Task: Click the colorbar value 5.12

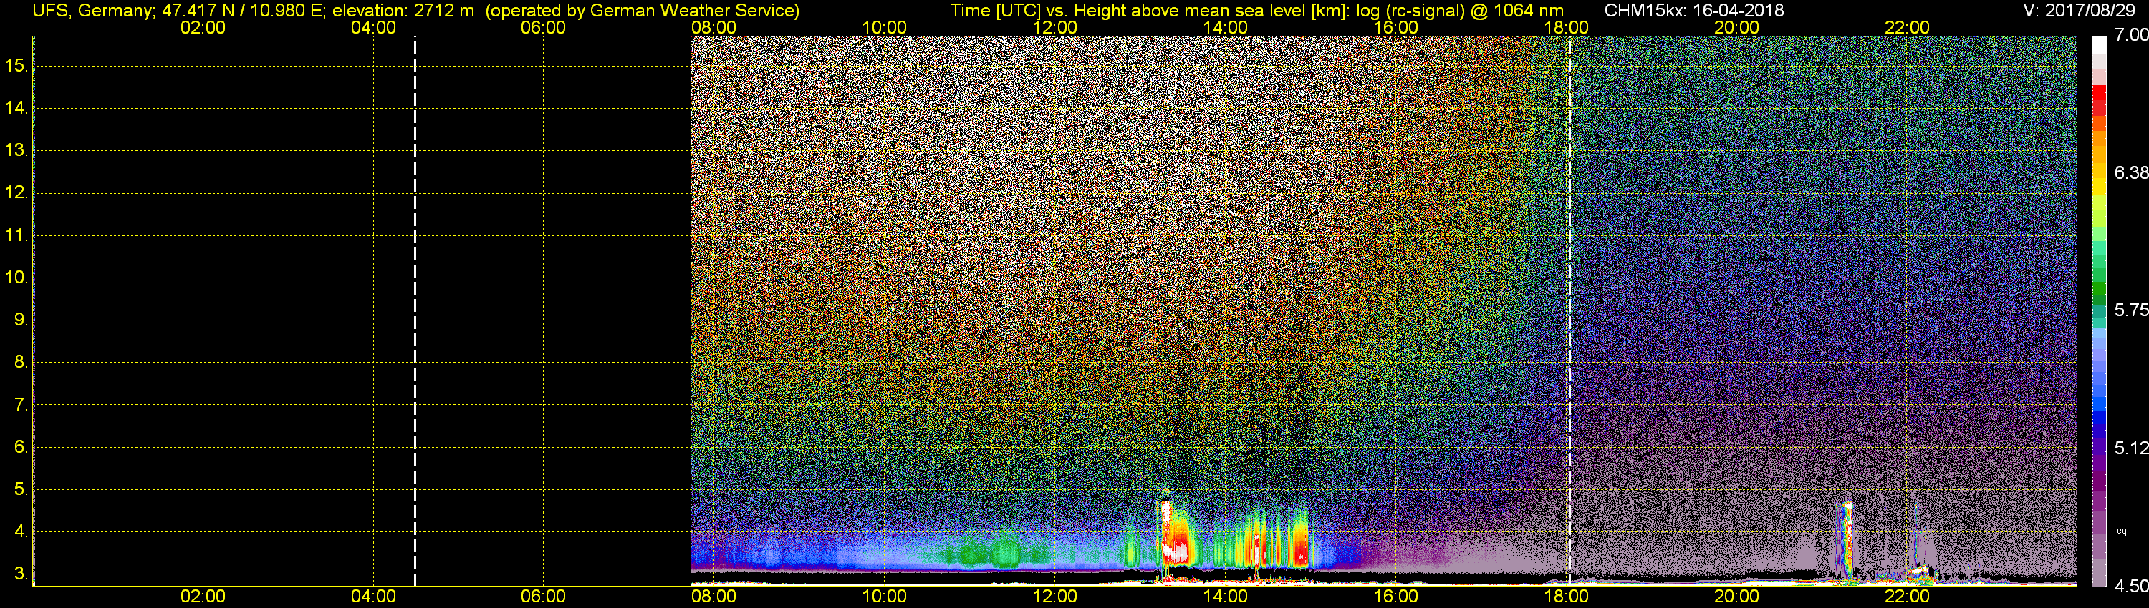Action: point(2130,448)
